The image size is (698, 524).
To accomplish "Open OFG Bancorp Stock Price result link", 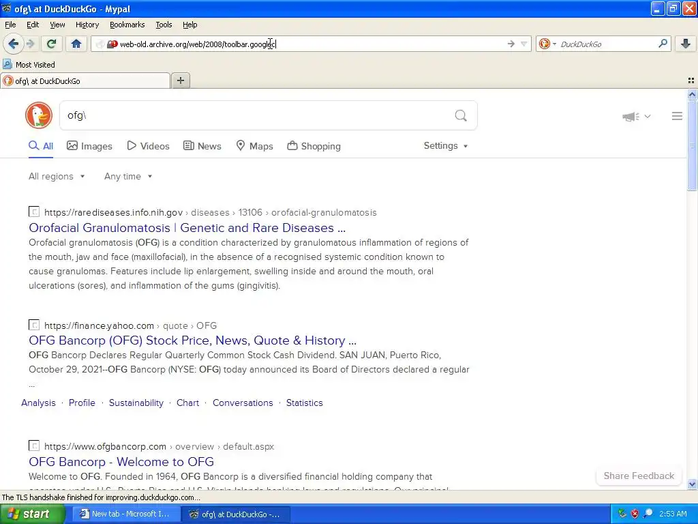I will coord(192,340).
